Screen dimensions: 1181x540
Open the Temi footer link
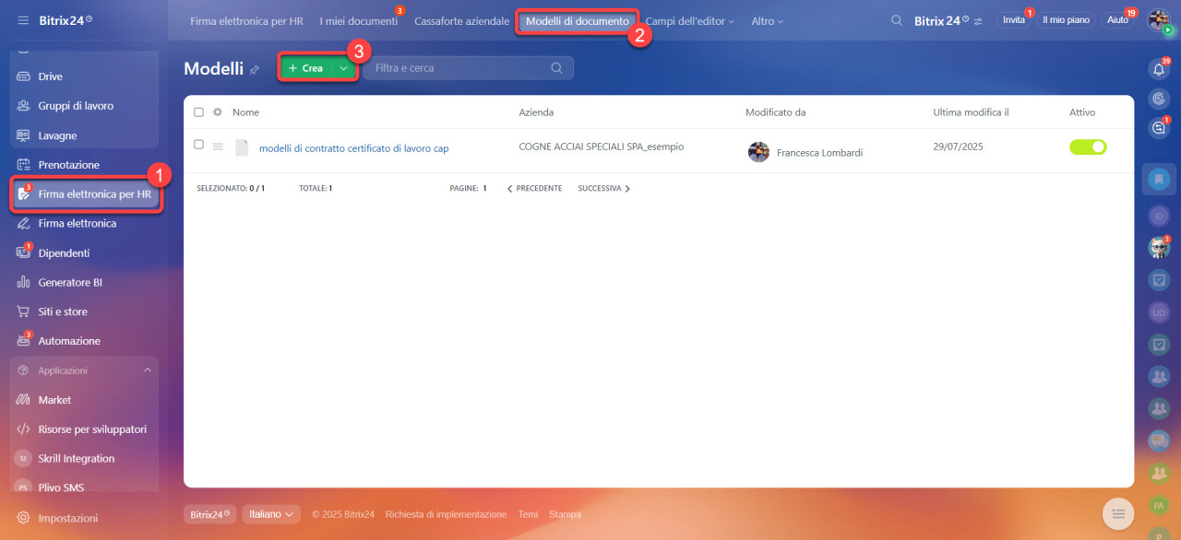click(x=528, y=514)
